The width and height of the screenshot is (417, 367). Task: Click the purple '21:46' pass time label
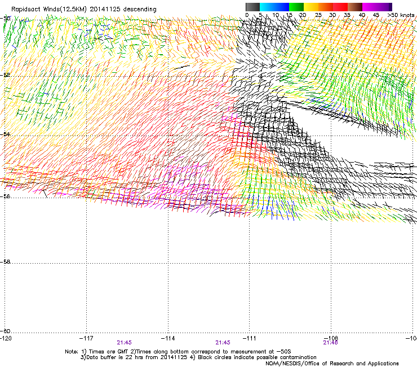coord(330,343)
